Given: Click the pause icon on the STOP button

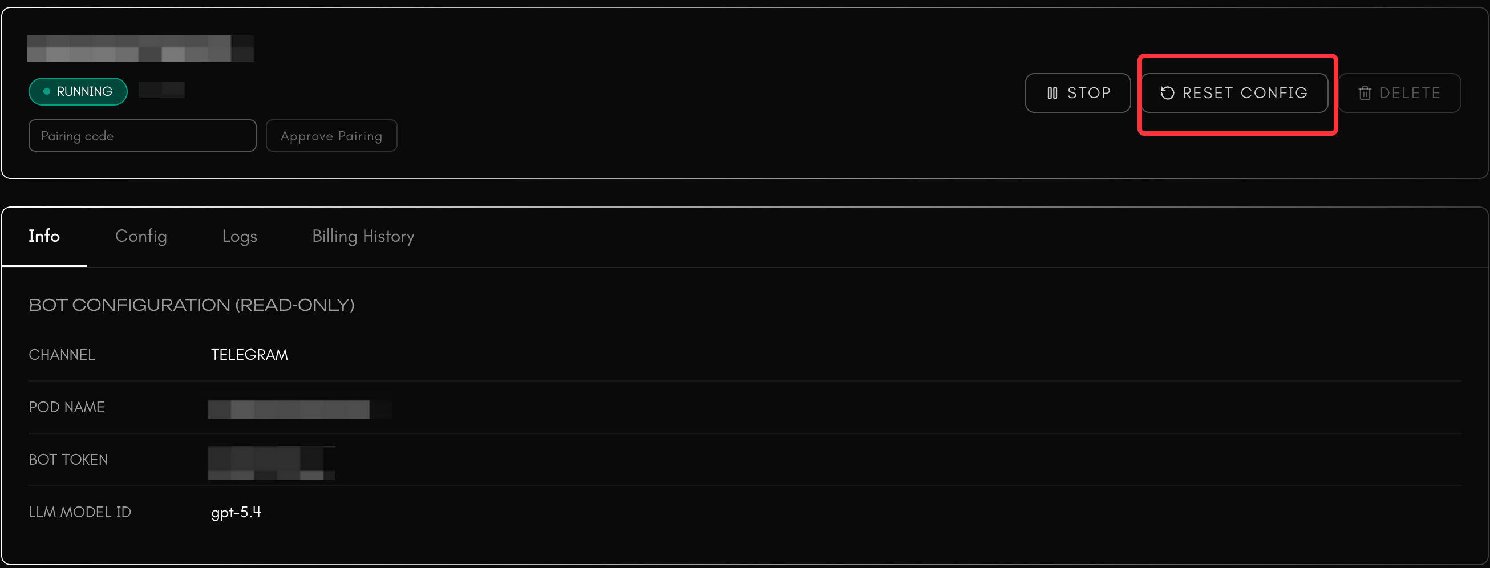Looking at the screenshot, I should (x=1052, y=93).
